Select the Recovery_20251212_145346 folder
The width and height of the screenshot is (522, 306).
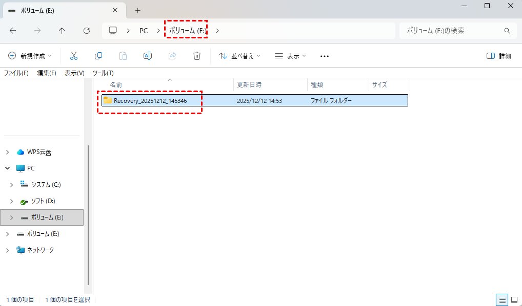tap(150, 101)
